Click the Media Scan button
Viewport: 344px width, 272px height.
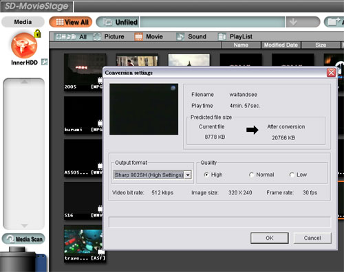coord(23,239)
